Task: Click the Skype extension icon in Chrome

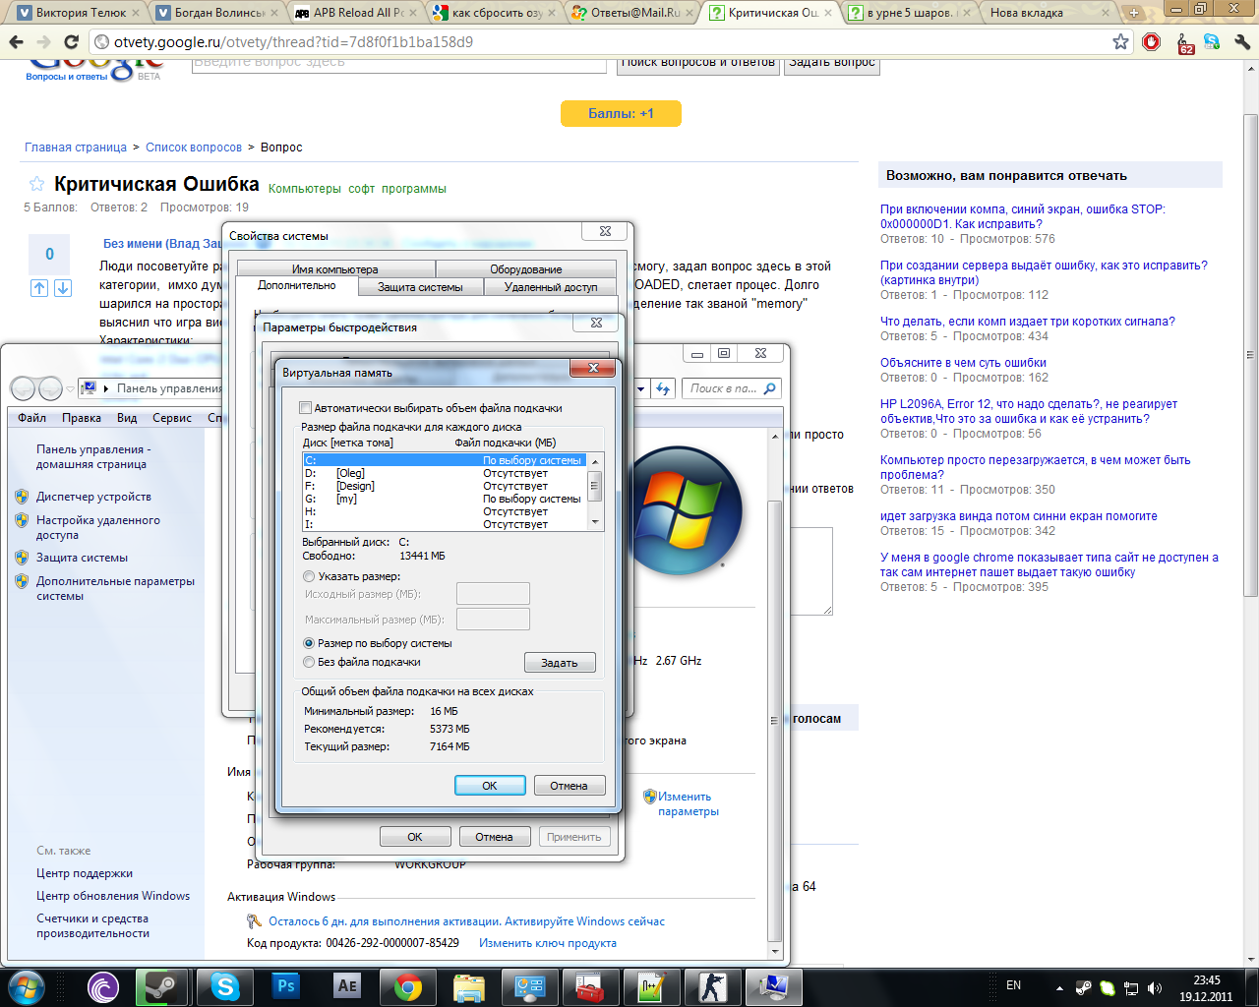Action: (x=1212, y=42)
